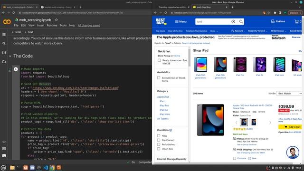The width and height of the screenshot is (304, 171).
Task: Open Colab Edit menu
Action: [x=23, y=25]
